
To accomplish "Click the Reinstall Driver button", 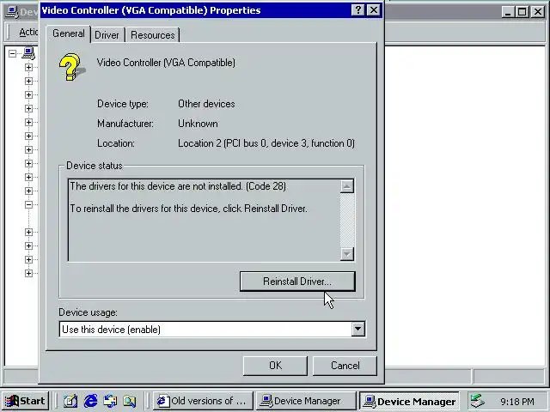I will click(x=297, y=282).
